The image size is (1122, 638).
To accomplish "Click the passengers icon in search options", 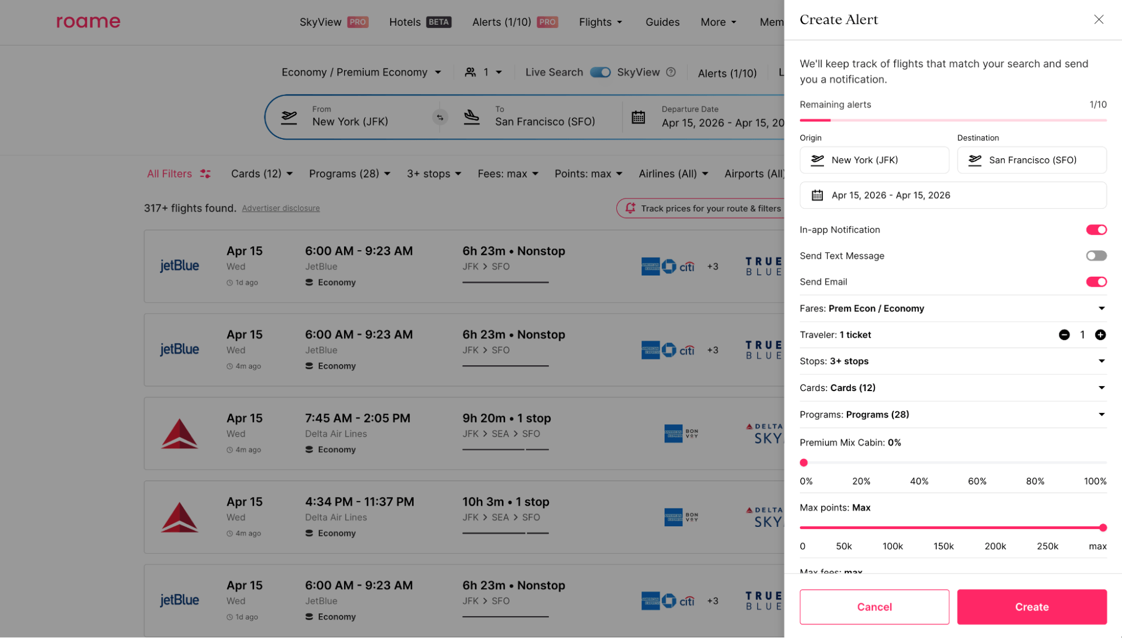I will click(x=470, y=72).
